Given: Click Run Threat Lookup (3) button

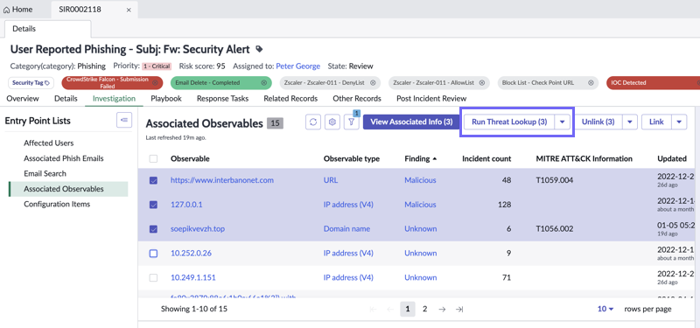Looking at the screenshot, I should point(509,122).
